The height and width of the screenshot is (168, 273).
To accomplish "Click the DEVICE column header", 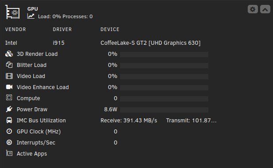I will tap(110, 29).
